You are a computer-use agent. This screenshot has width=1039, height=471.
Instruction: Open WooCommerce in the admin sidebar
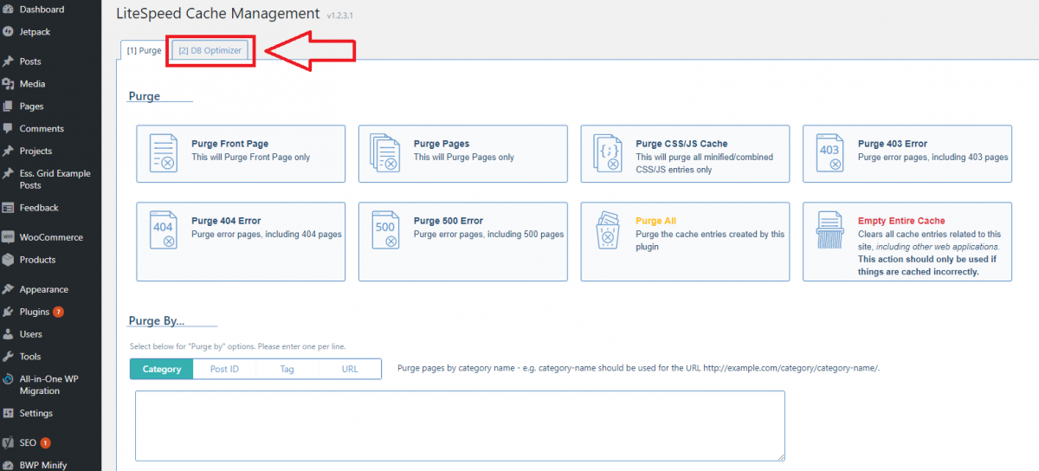point(51,237)
